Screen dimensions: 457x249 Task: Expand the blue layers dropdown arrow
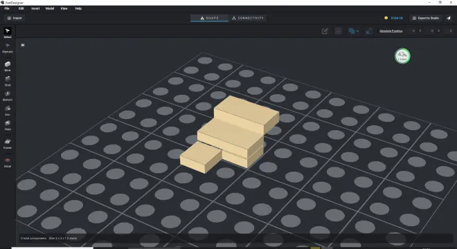(357, 31)
